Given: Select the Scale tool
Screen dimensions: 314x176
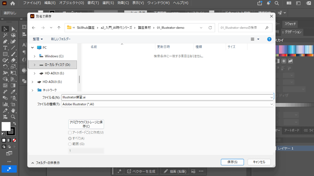Looking at the screenshot, I should pos(13,66).
